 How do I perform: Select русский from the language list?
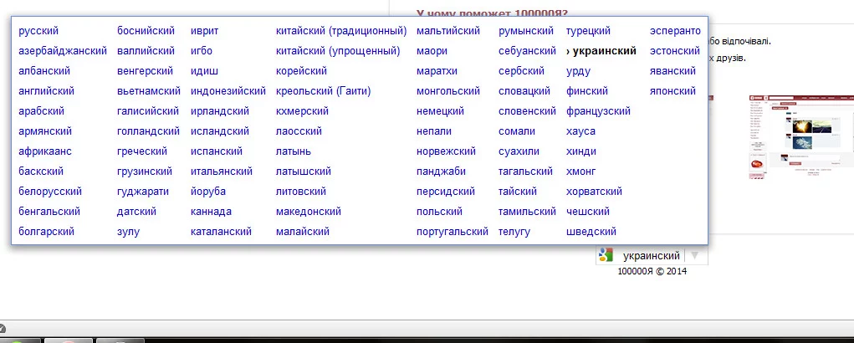click(x=38, y=31)
